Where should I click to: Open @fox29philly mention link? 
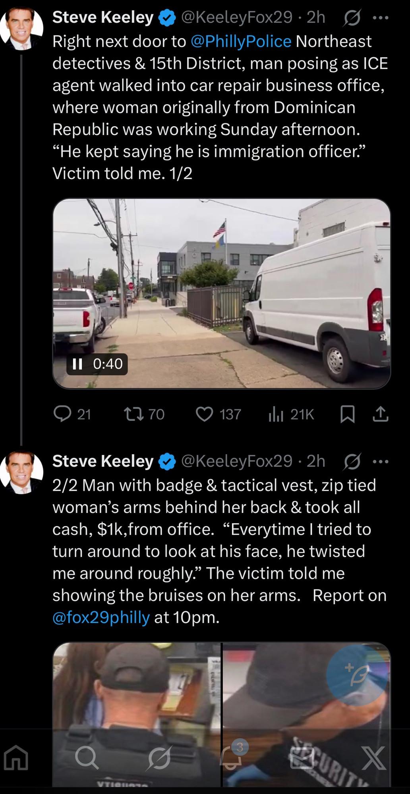click(x=101, y=617)
